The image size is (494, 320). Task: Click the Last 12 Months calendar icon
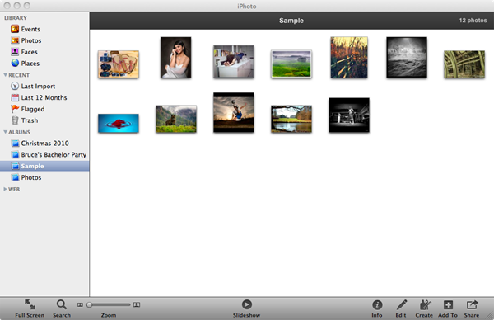pos(15,97)
